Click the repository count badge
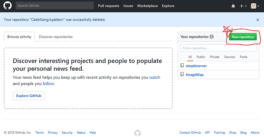The width and height of the screenshot is (264, 137). coord(212,37)
